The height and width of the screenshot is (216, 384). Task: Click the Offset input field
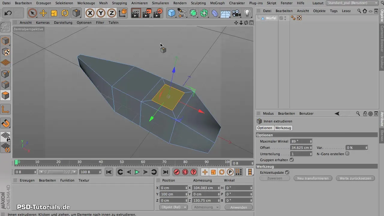point(300,148)
